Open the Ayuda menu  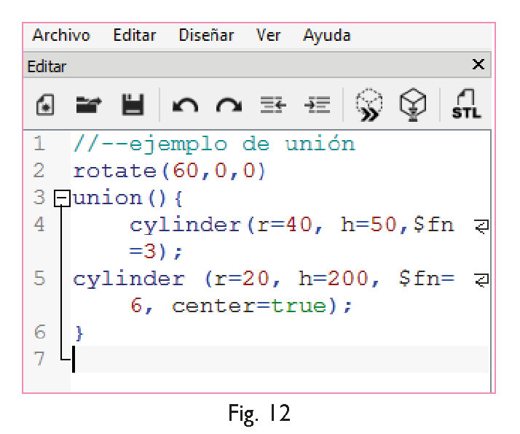pos(327,36)
